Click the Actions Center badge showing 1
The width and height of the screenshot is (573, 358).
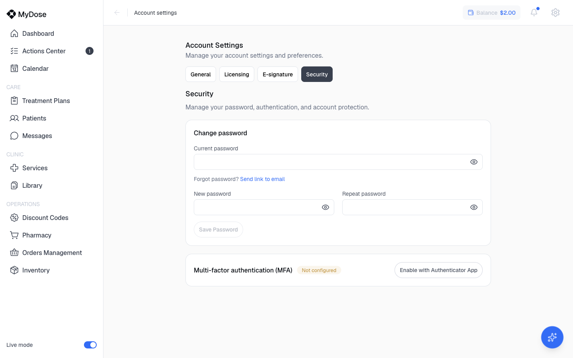90,51
